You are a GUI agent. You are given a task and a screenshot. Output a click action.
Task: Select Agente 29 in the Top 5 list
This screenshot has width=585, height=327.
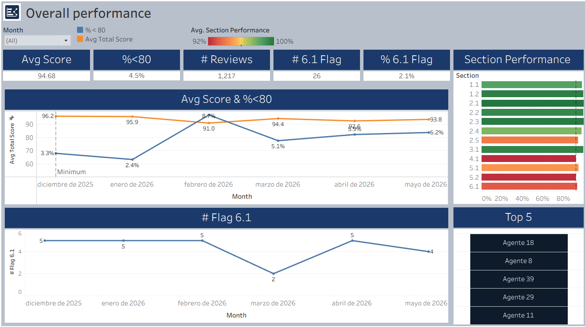[x=519, y=297]
